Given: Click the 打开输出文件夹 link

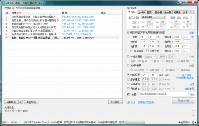Looking at the screenshot, I should coord(146,102).
